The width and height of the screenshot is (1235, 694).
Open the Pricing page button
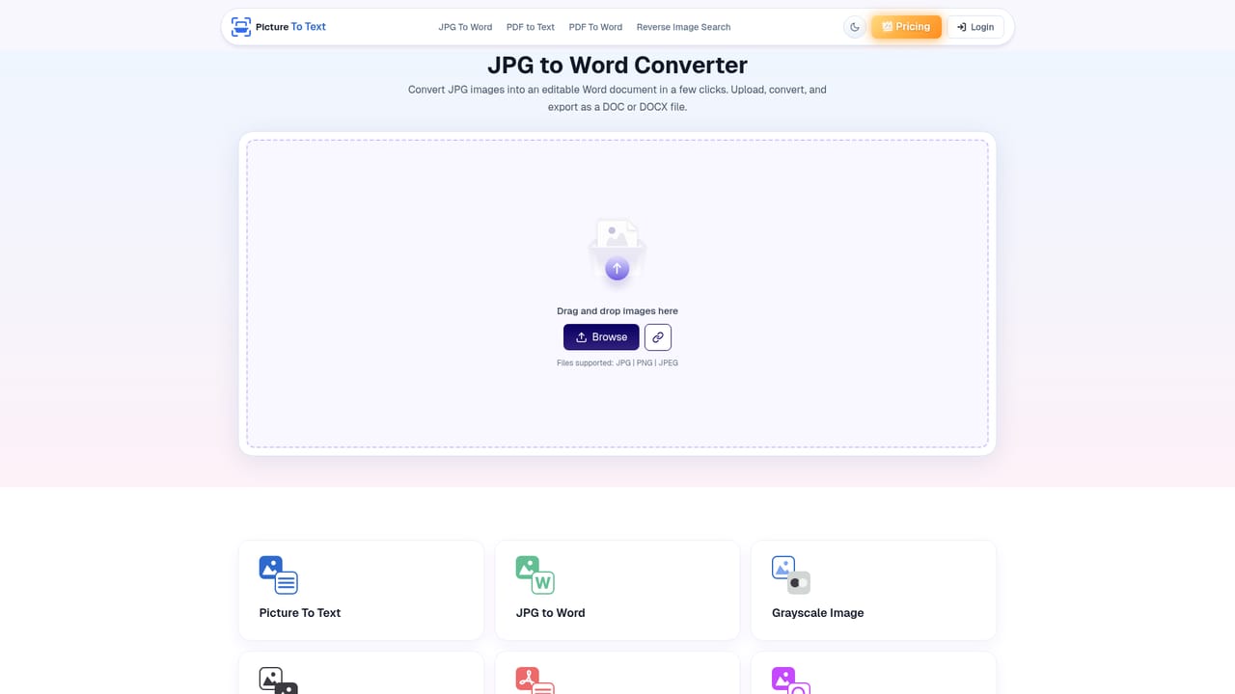906,27
